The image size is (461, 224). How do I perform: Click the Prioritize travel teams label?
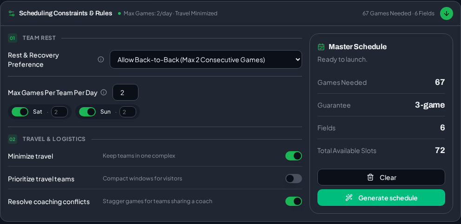coord(41,179)
